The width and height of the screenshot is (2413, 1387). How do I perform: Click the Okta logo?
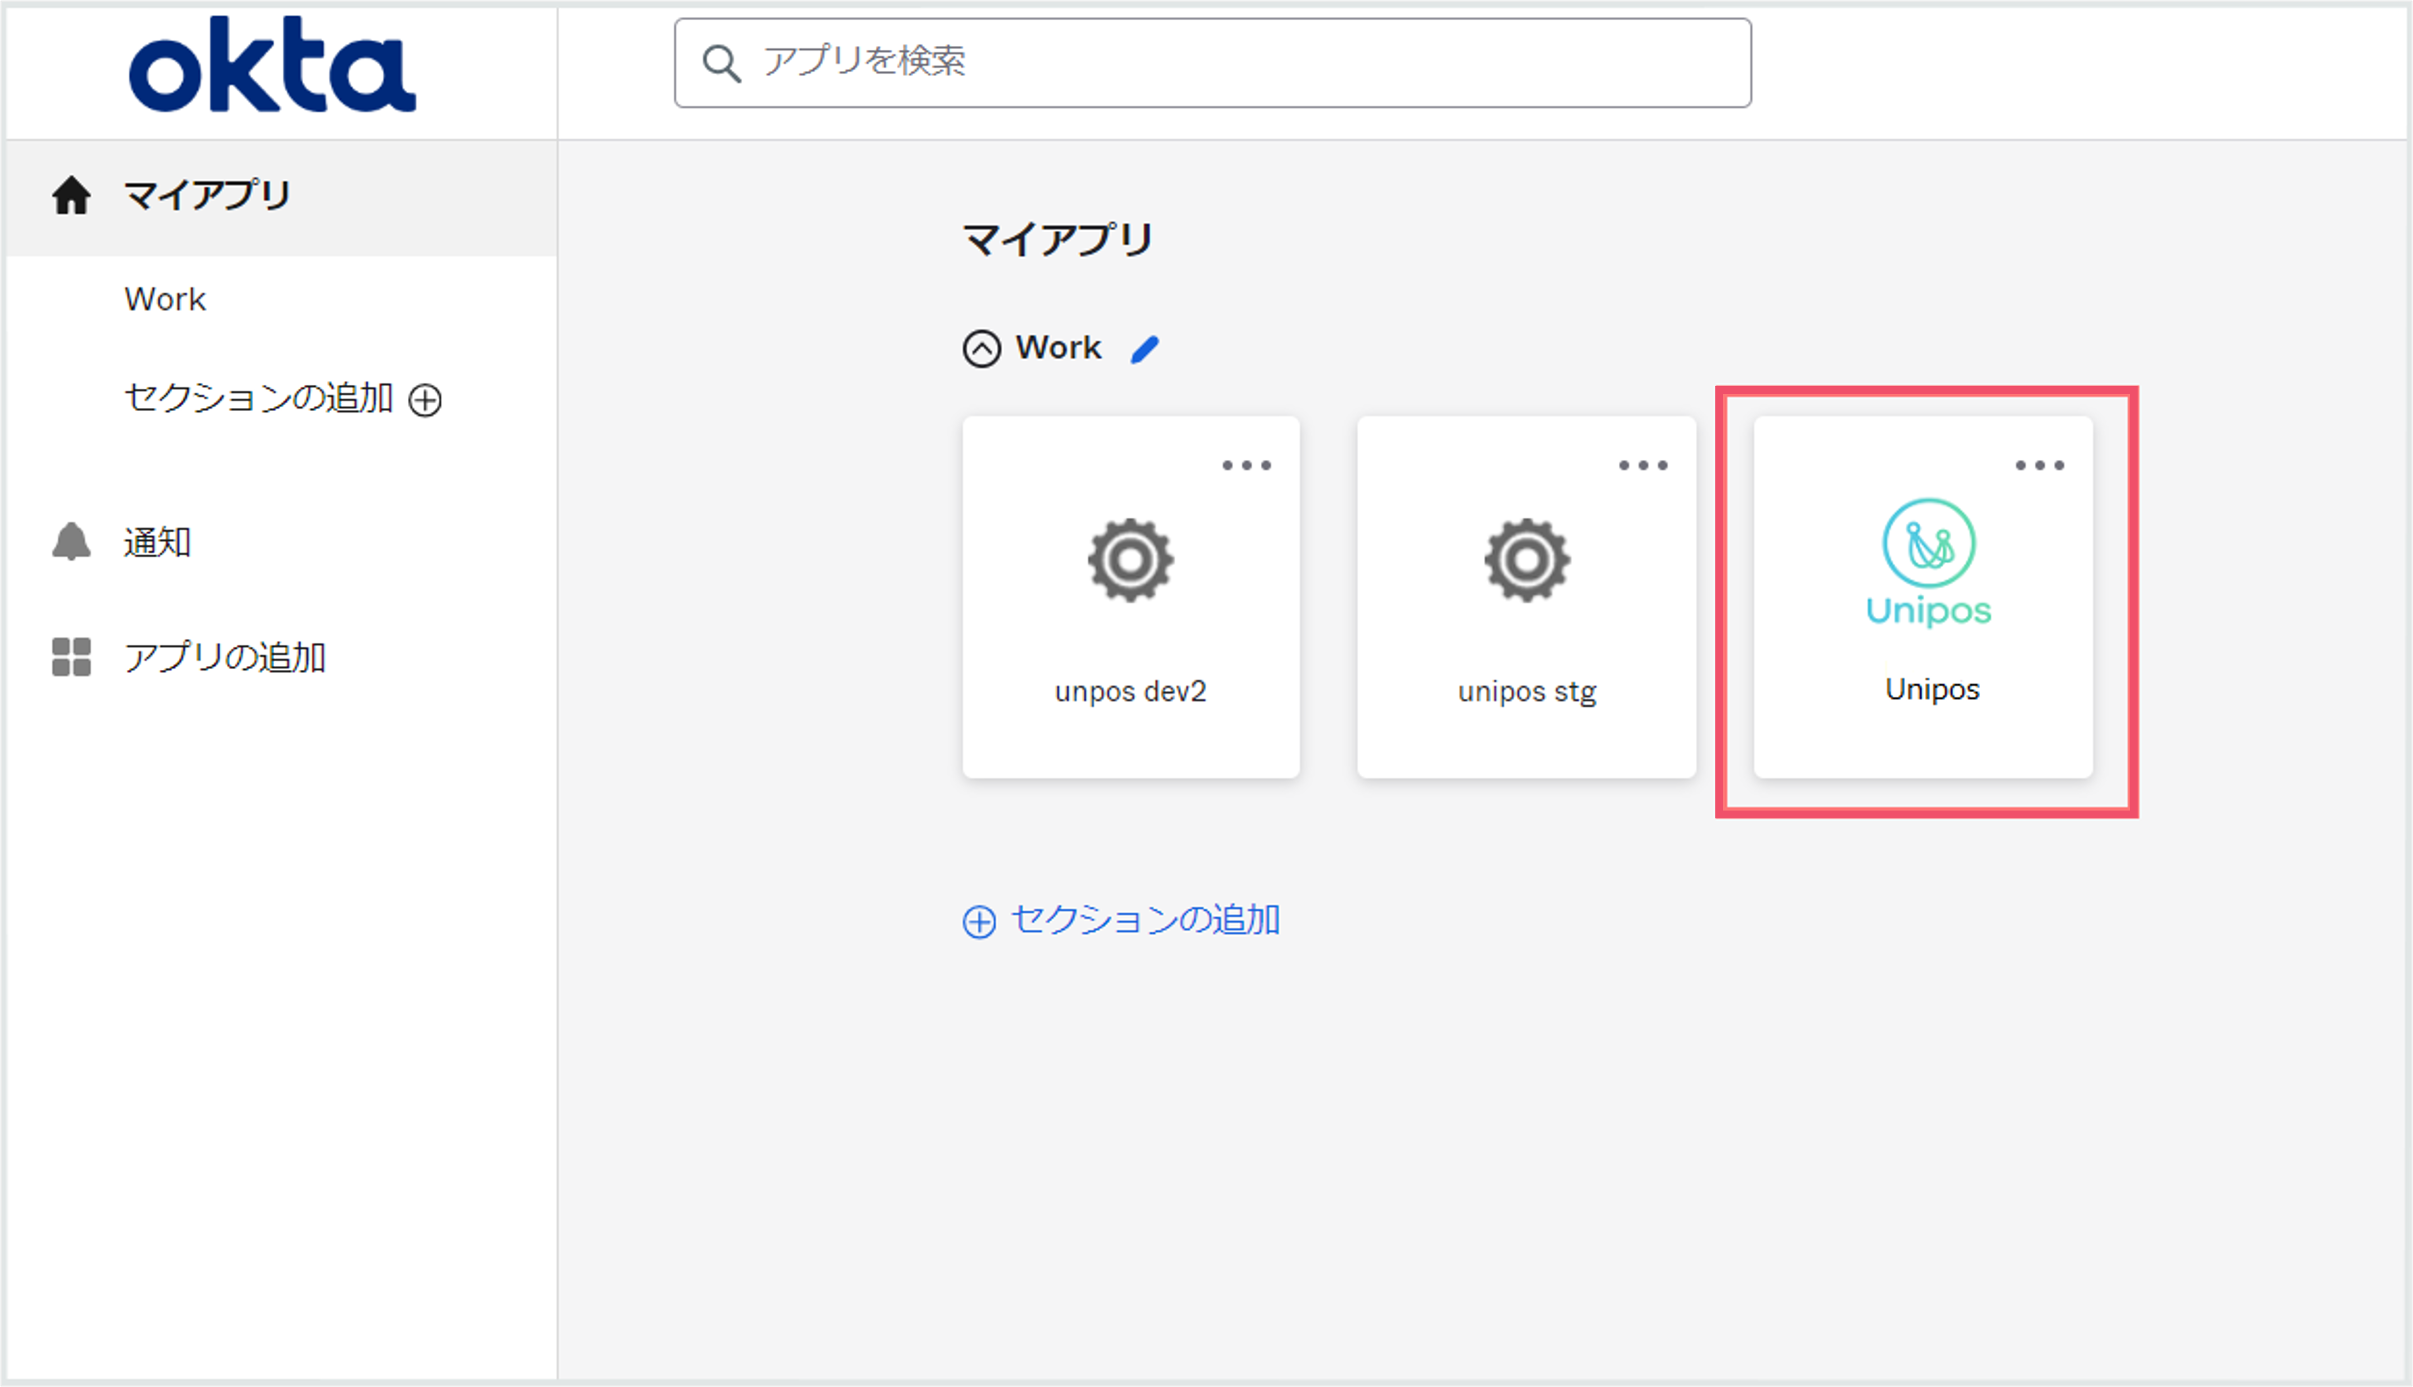[x=273, y=65]
